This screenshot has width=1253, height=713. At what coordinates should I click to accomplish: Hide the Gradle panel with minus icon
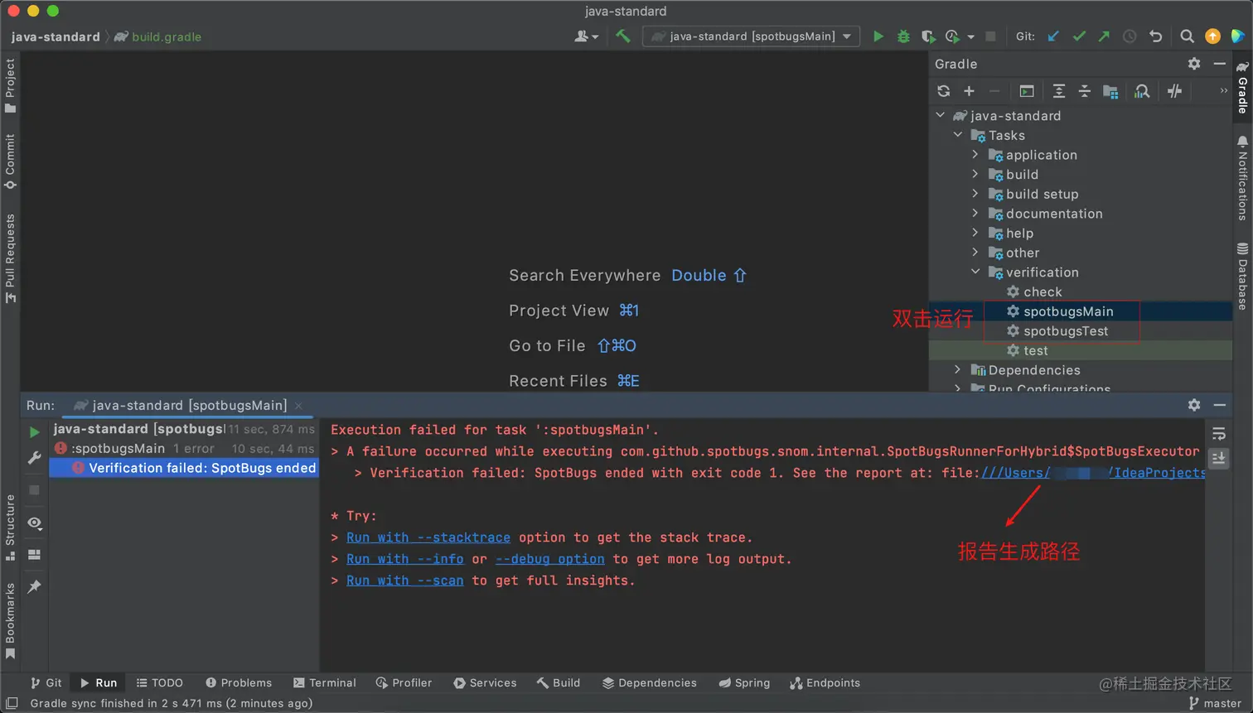(1219, 64)
